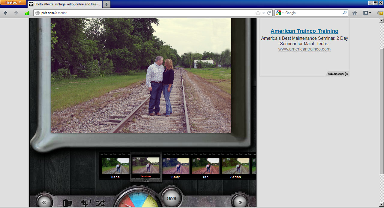Open the Google search engine dropdown

click(x=280, y=13)
